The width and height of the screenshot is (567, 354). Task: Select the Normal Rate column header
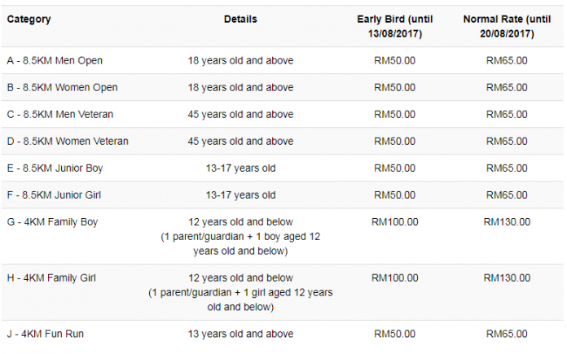(x=507, y=26)
